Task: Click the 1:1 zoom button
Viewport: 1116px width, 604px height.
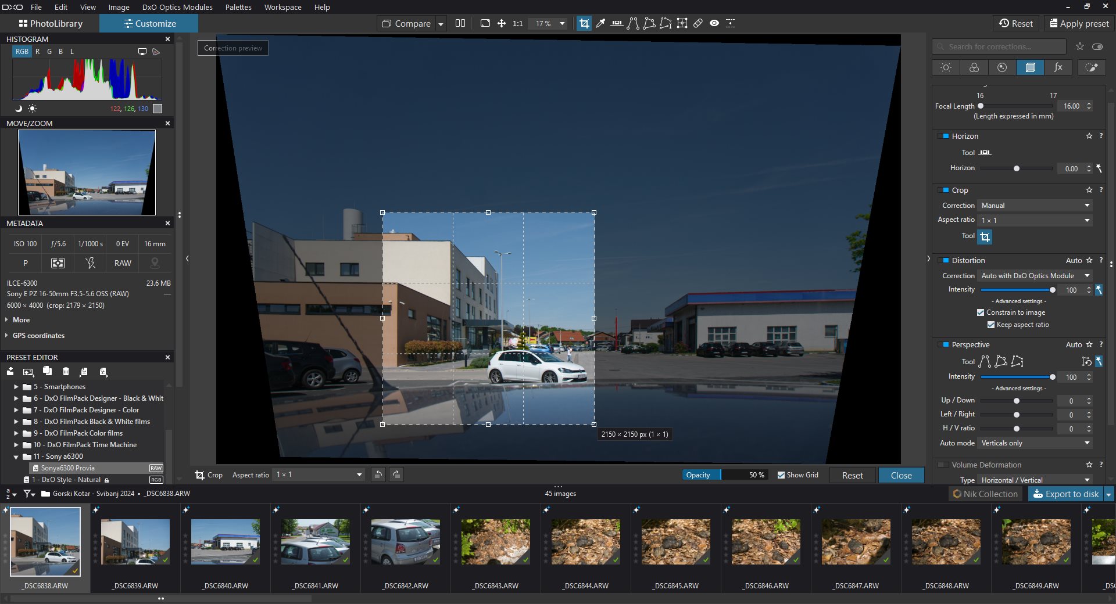Action: click(517, 24)
